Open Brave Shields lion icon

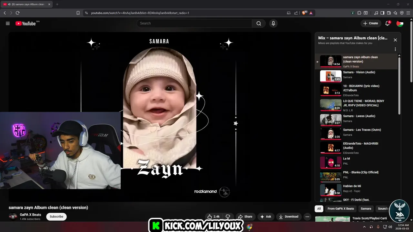304,13
